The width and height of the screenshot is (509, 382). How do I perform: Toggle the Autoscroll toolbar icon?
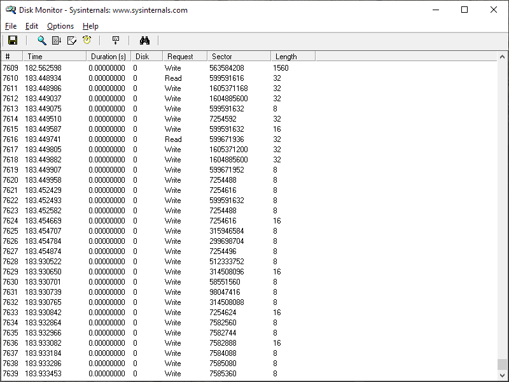point(57,41)
